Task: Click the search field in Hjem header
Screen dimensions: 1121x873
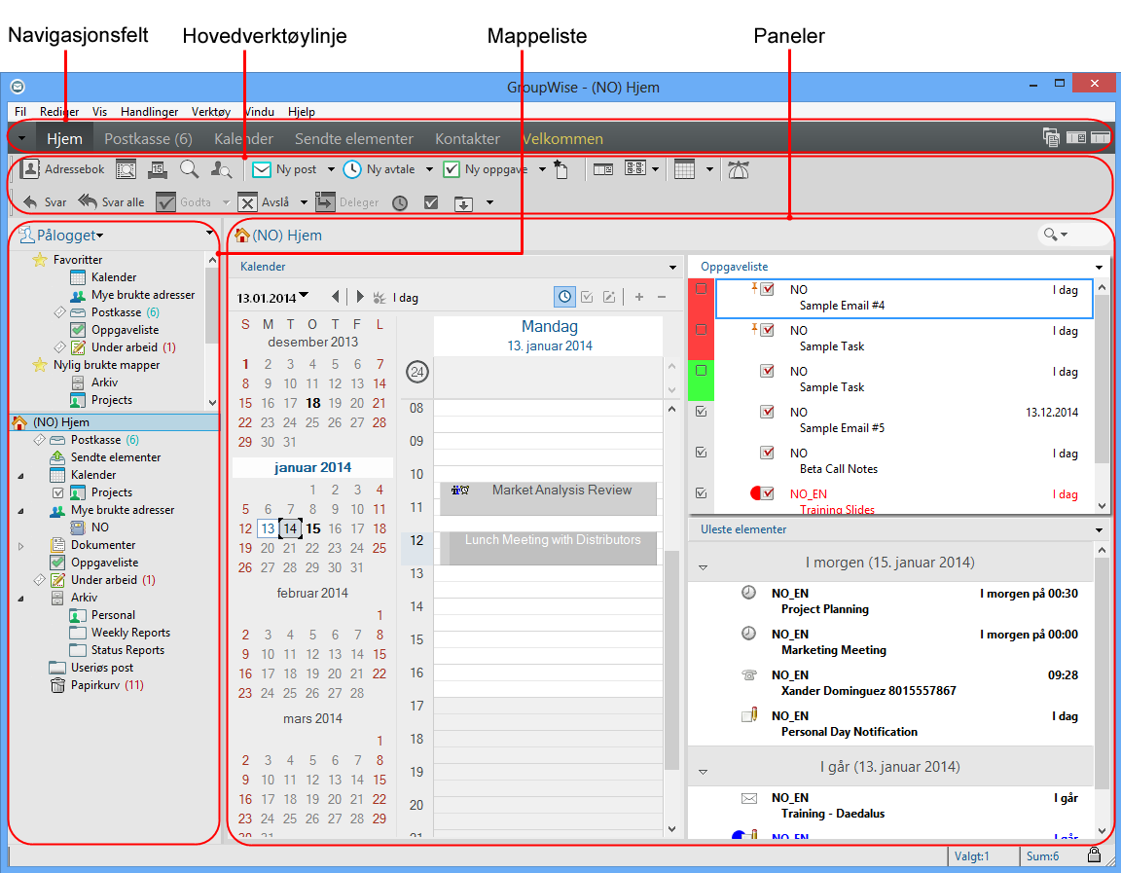Action: pos(1072,235)
